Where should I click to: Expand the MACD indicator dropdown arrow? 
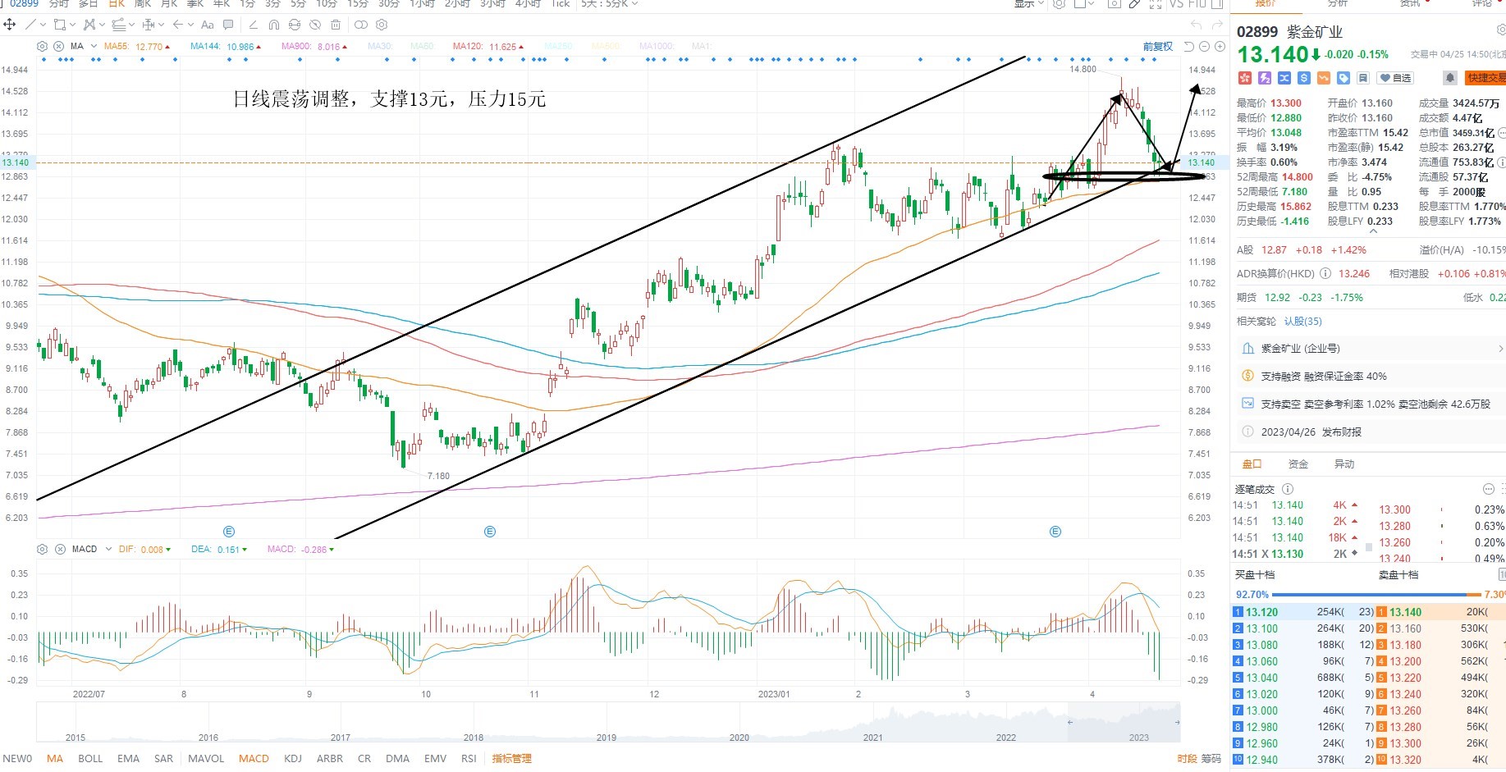pyautogui.click(x=108, y=549)
